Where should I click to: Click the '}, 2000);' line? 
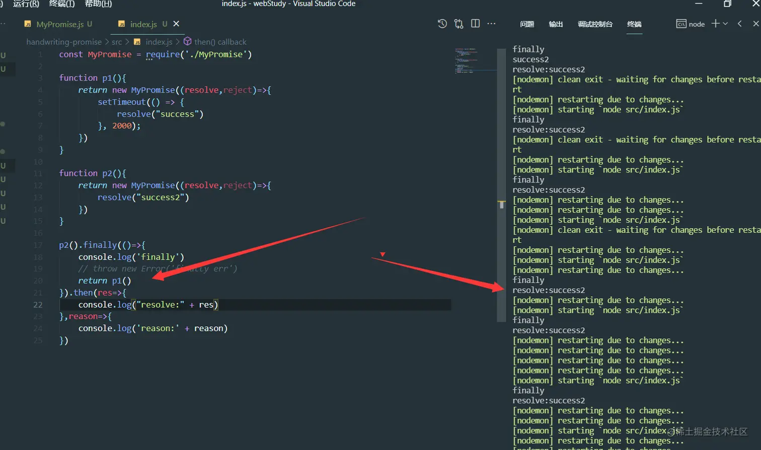(x=119, y=126)
